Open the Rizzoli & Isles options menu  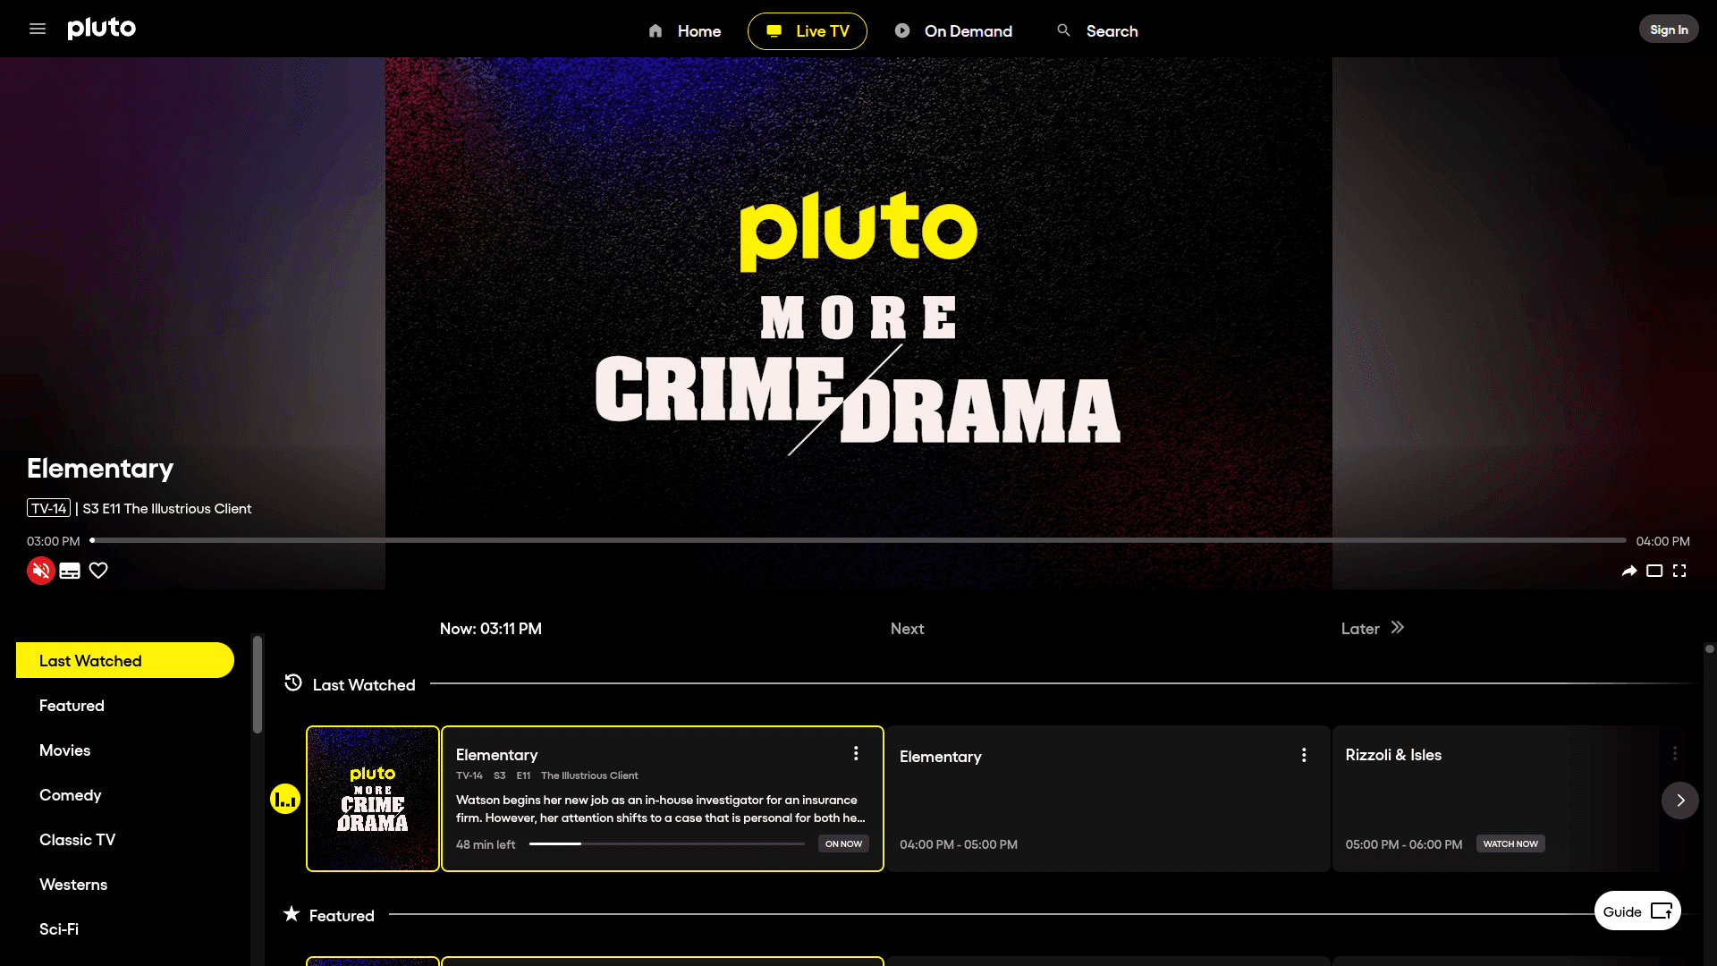(x=1675, y=754)
